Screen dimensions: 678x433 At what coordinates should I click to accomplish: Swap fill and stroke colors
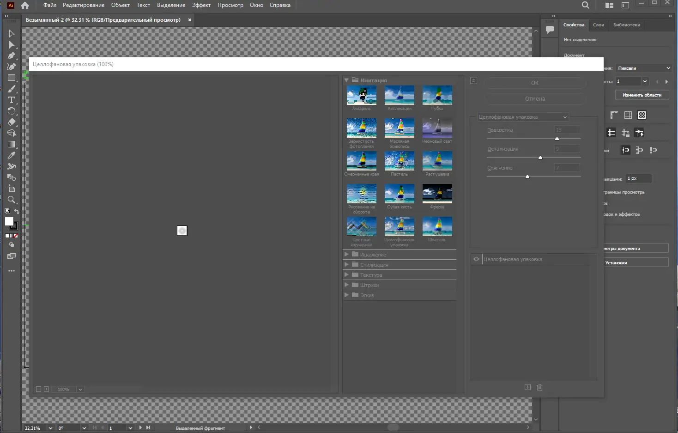point(17,212)
